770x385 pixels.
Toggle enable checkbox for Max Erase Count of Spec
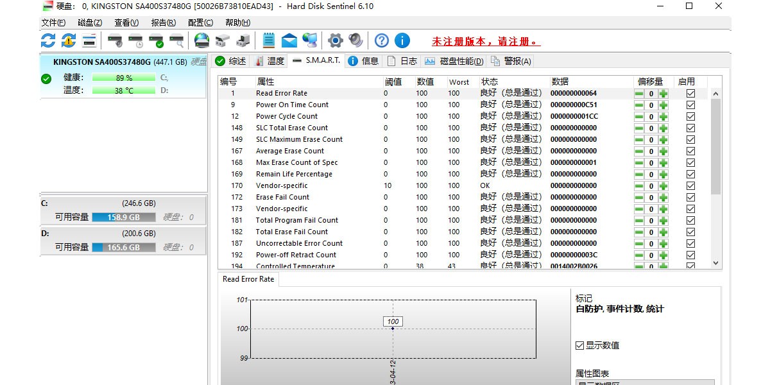(x=690, y=162)
